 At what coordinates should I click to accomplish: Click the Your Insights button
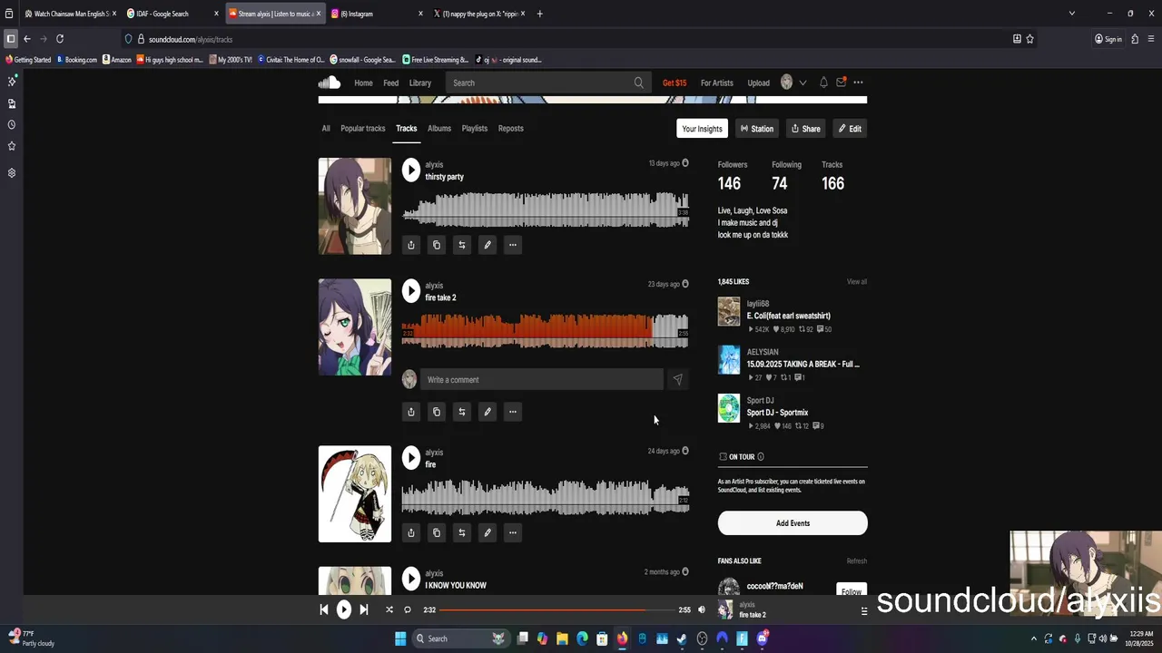click(703, 129)
